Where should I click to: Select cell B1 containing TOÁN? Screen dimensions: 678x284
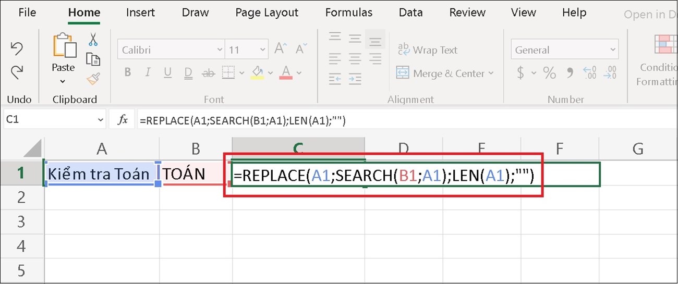tap(196, 174)
